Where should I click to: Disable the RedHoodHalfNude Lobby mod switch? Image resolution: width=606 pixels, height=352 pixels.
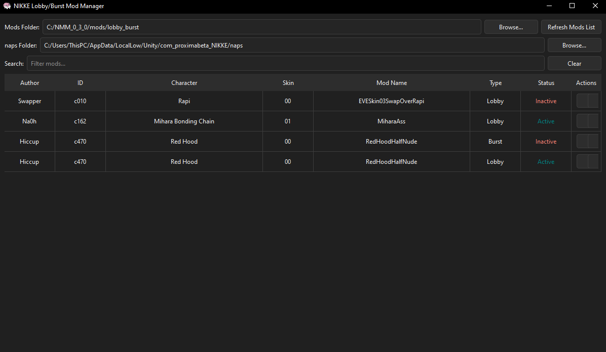point(587,161)
